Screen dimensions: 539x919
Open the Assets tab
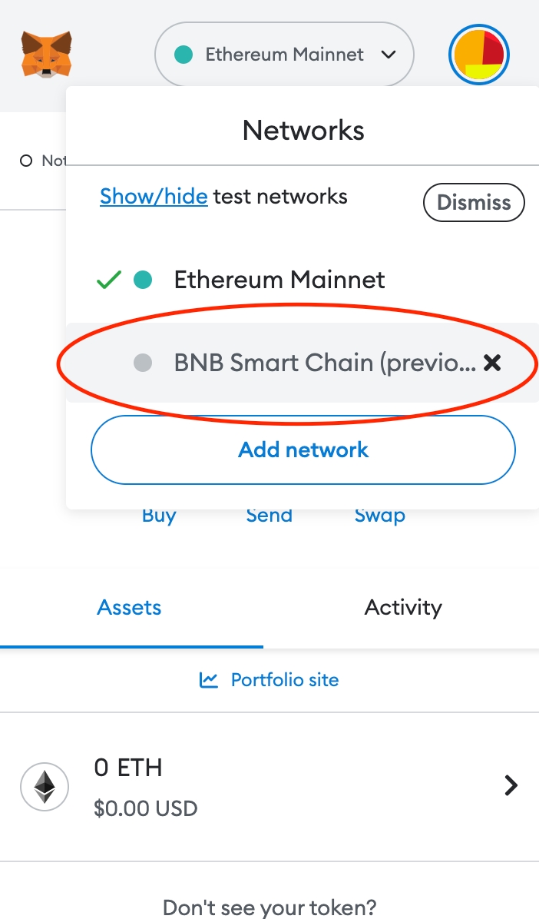click(x=129, y=608)
